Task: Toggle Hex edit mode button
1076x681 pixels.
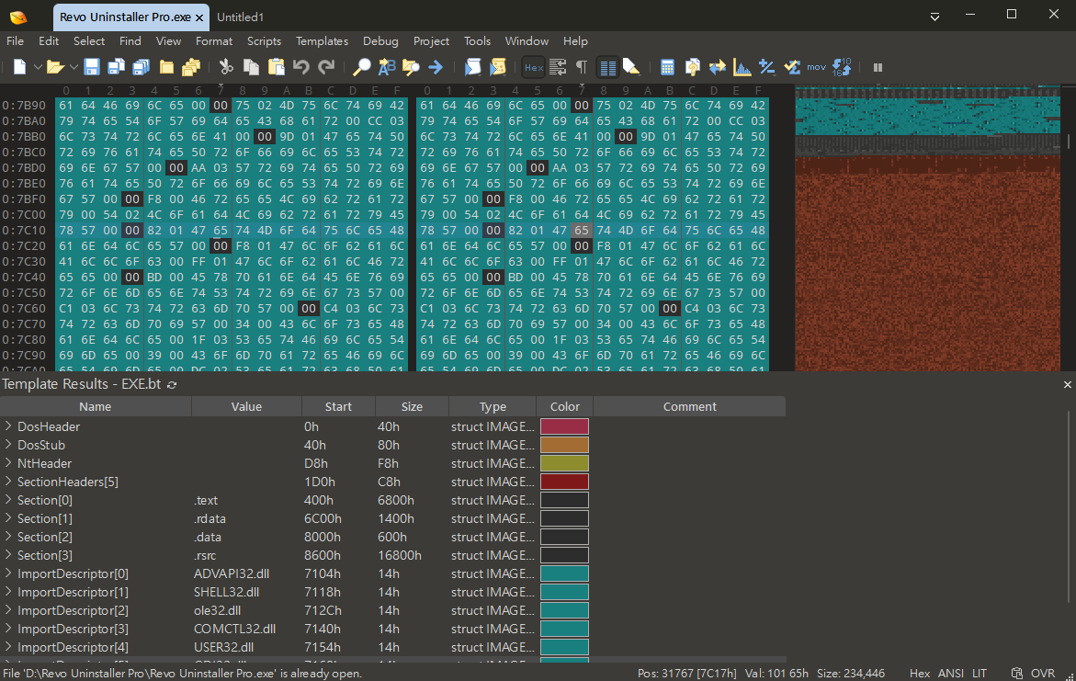Action: (x=533, y=67)
